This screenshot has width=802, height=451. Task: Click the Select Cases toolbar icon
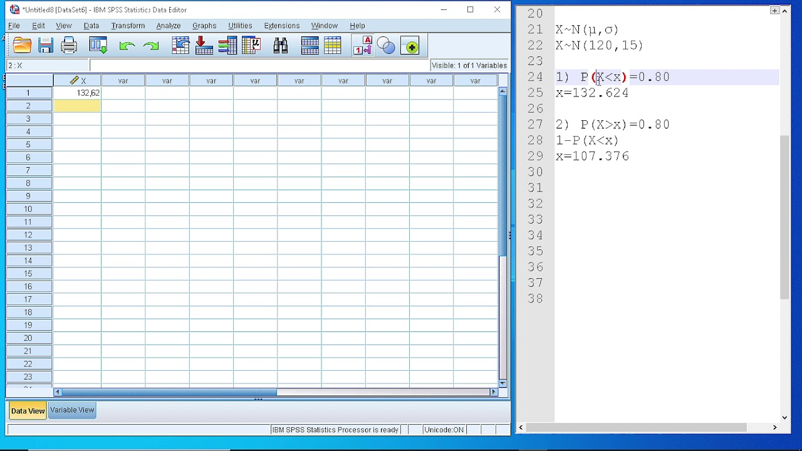[x=333, y=46]
